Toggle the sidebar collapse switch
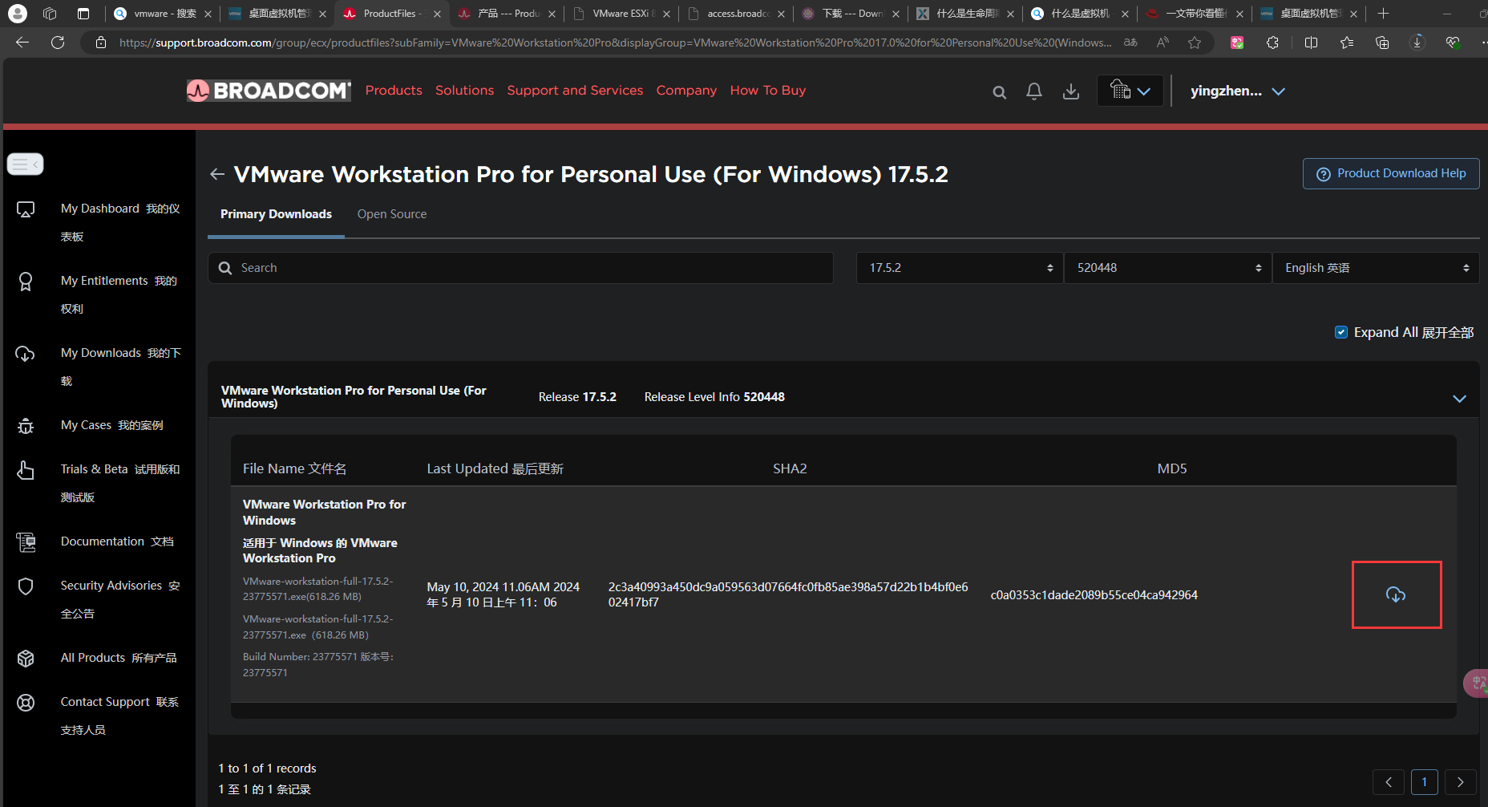Viewport: 1488px width, 807px height. coord(25,164)
